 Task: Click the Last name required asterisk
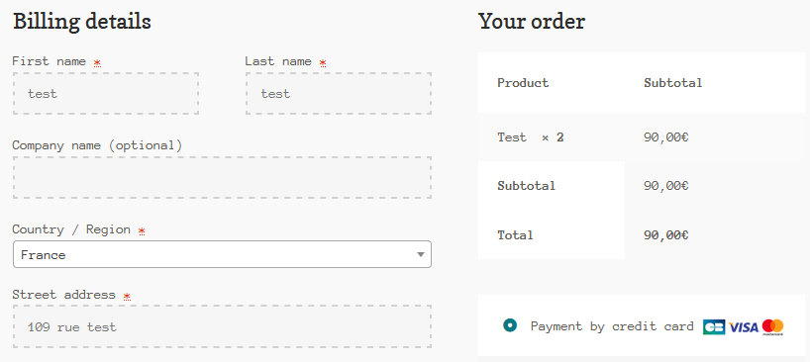click(x=323, y=63)
